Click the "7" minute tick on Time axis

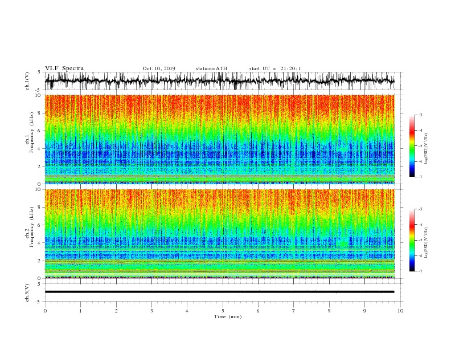(294, 311)
